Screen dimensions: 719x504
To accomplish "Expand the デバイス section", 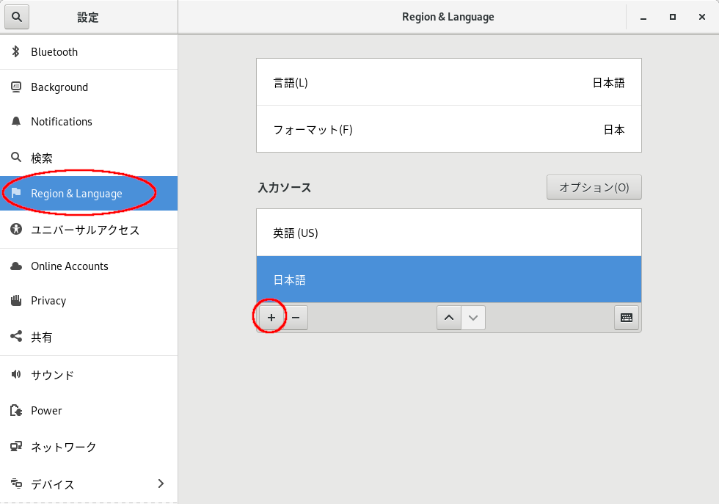I will click(x=88, y=484).
